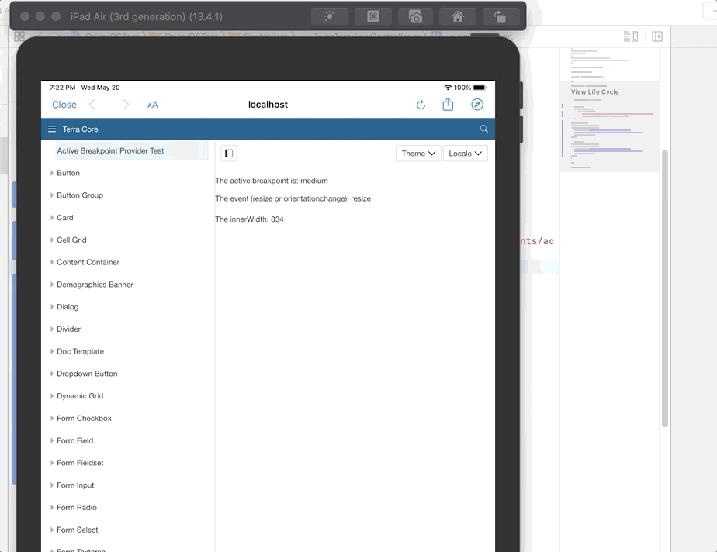Go to the simulator Home screen
Viewport: 717px width, 552px height.
tap(457, 16)
